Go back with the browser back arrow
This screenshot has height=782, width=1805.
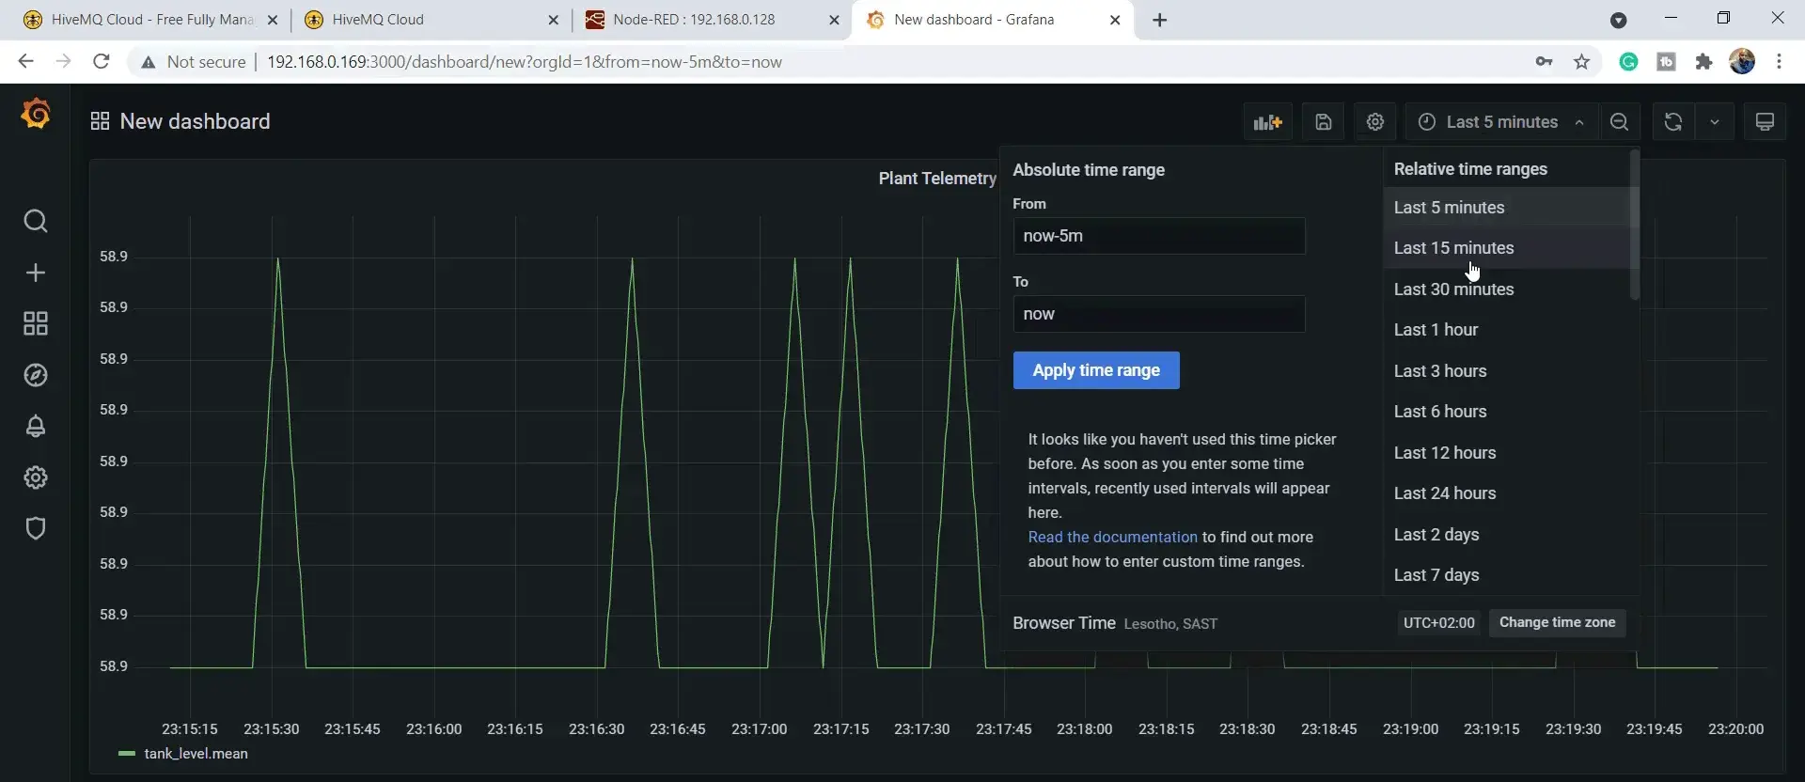[25, 62]
